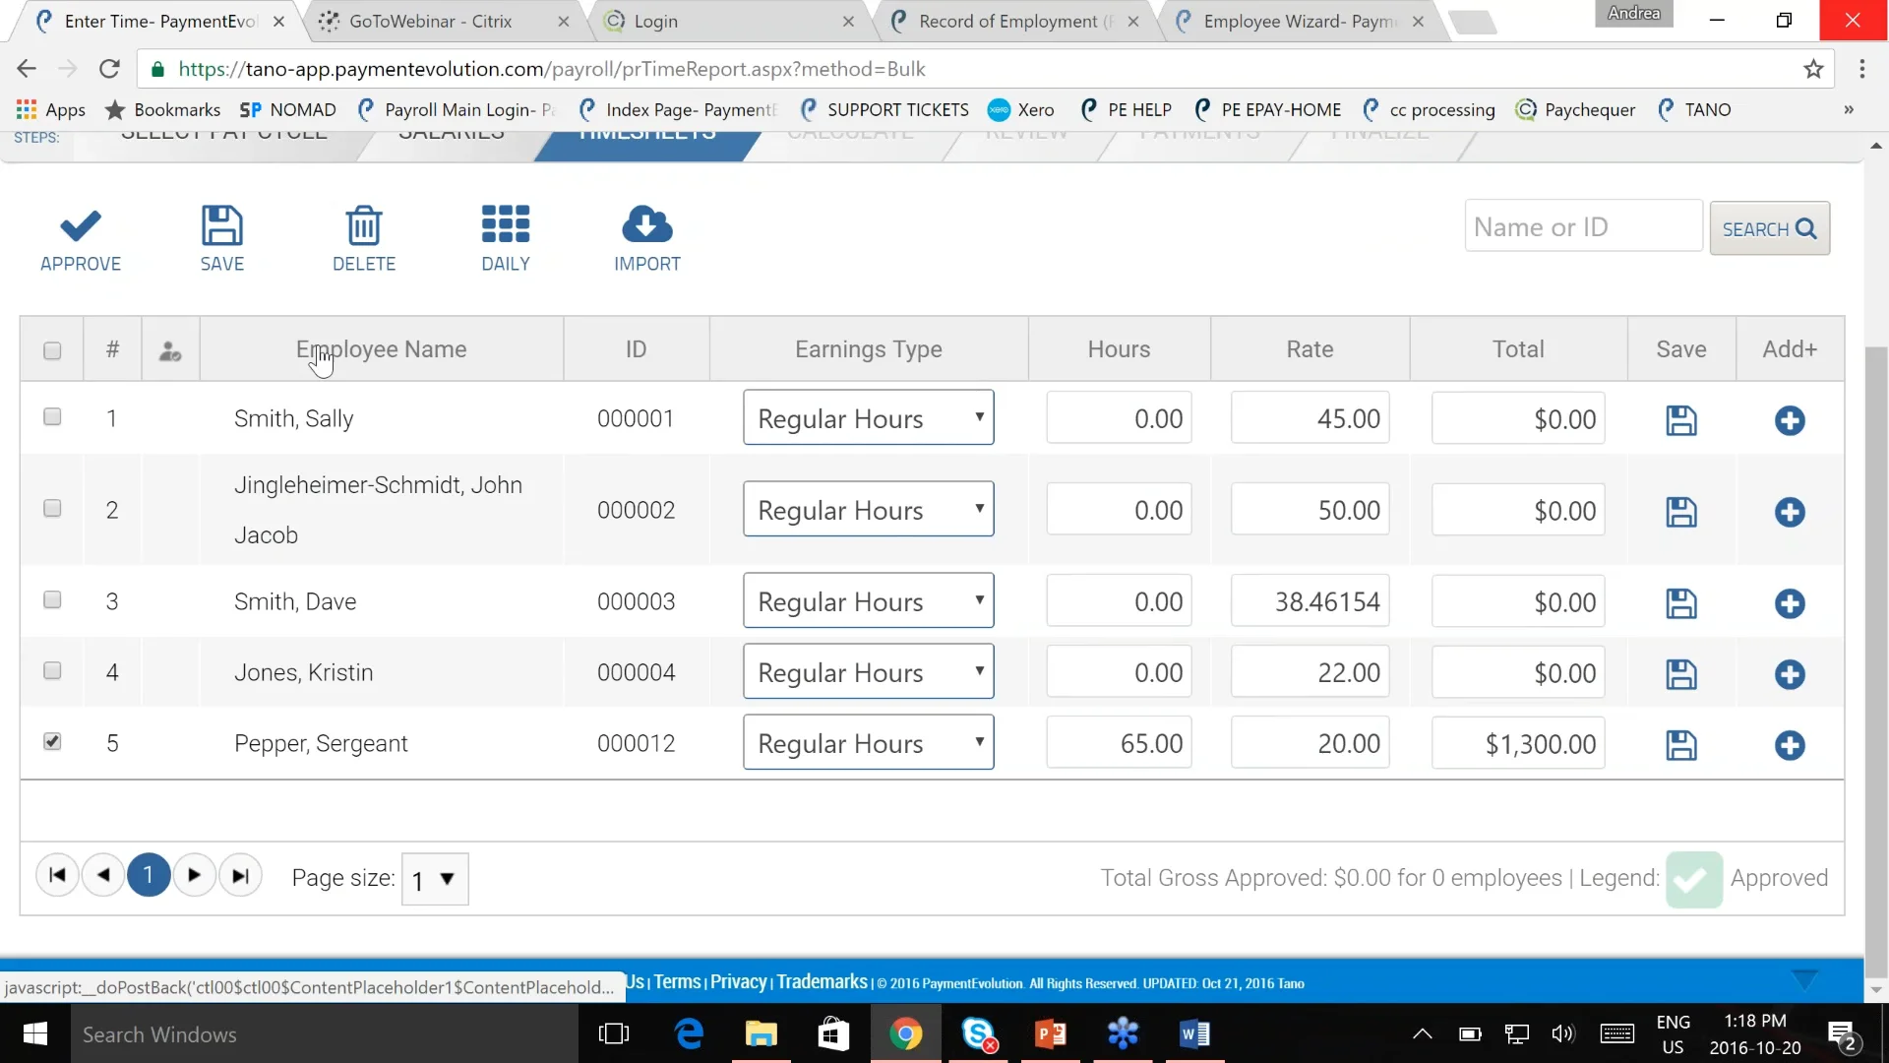This screenshot has width=1889, height=1063.
Task: Open the Record of Employment browser tab
Action: tap(1004, 21)
